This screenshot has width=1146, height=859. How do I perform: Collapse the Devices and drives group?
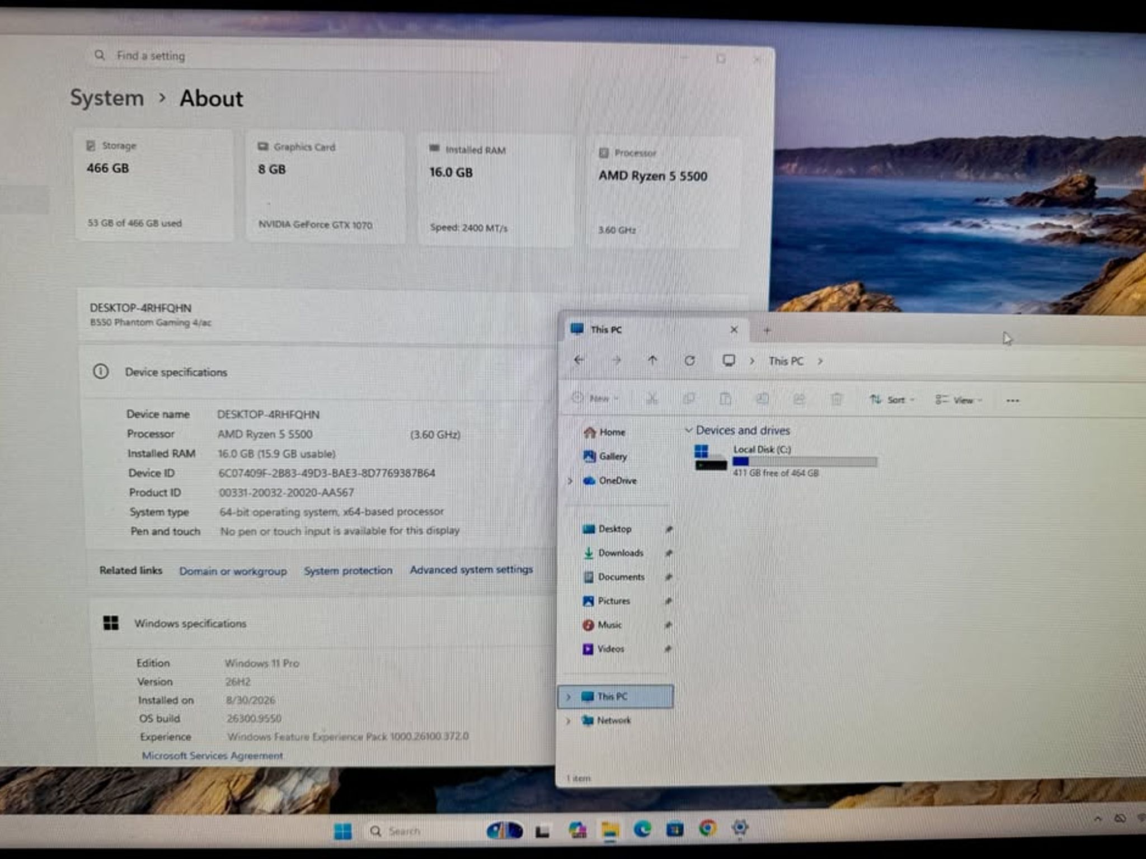(689, 430)
